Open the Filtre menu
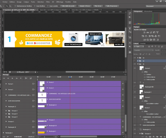Viewport: 166px width, 138px height. [x=48, y=2]
